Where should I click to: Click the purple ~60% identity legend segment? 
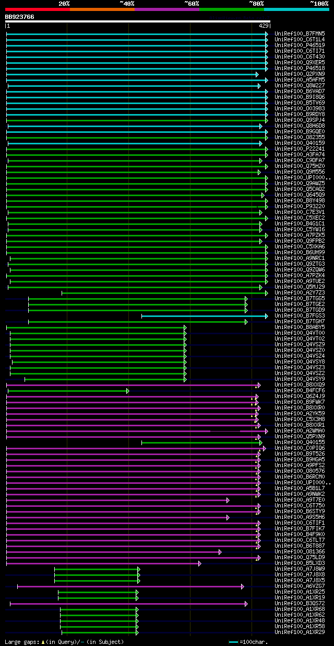pos(167,9)
